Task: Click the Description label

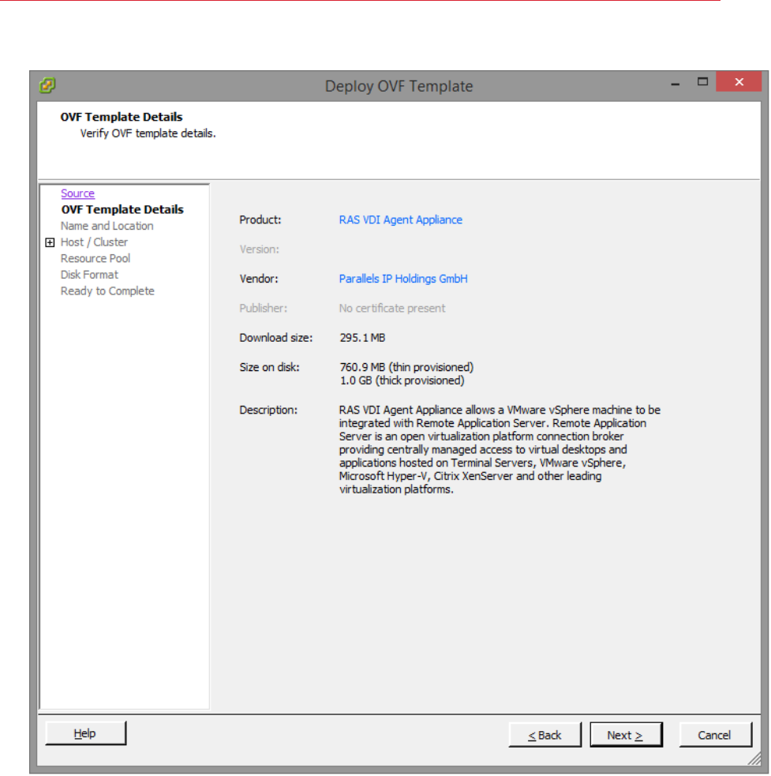Action: [268, 410]
